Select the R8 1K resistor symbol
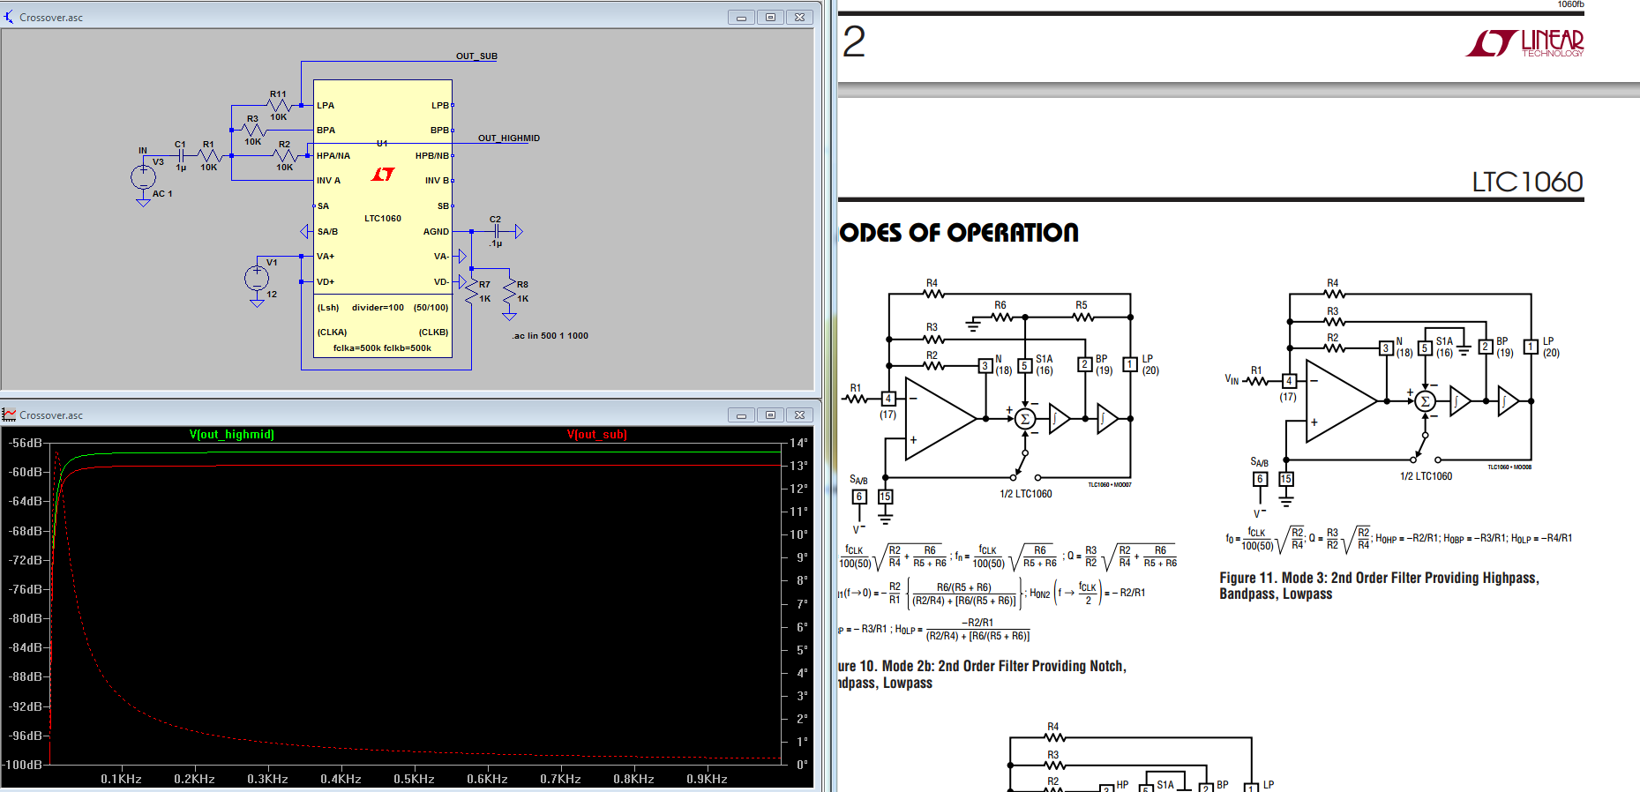Screen dimensions: 1640x792 click(x=509, y=290)
